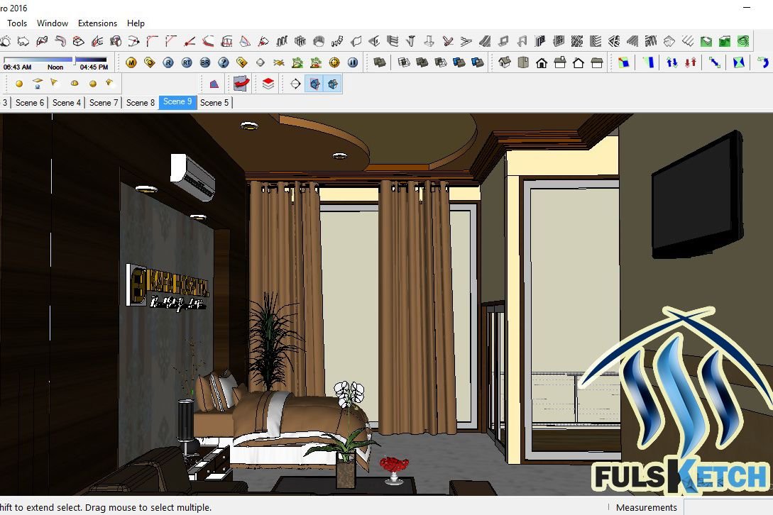Viewport: 773px width, 515px height.
Task: Select the Subtract solid tool
Action: (440, 62)
